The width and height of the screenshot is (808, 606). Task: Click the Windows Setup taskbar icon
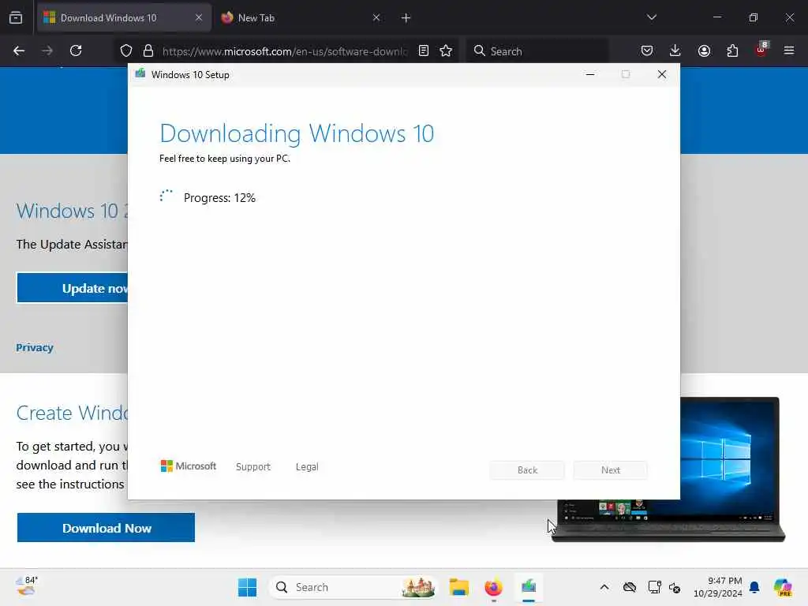click(528, 587)
